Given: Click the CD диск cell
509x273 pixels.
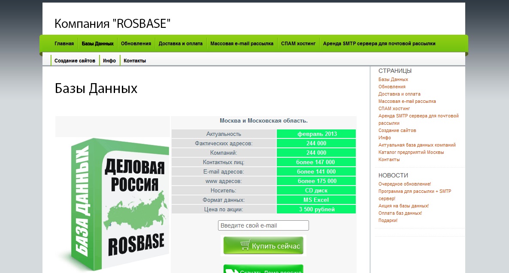Looking at the screenshot, I should [316, 190].
